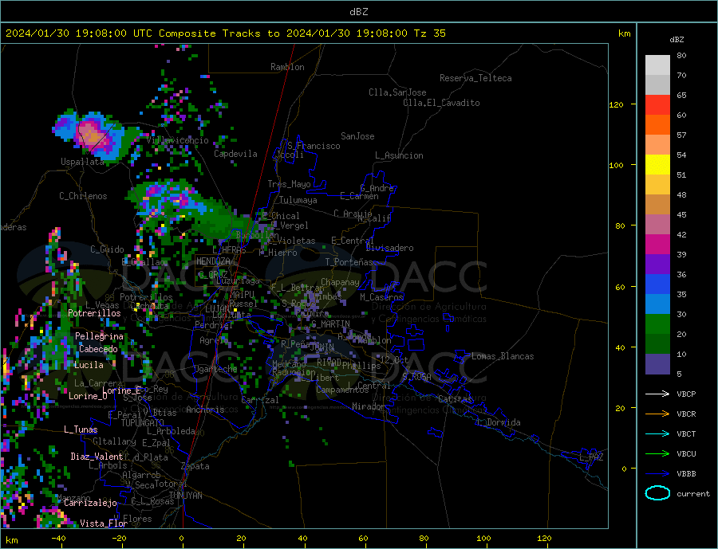Viewport: 718px width, 549px height.
Task: Click the Reserva_Telteca label
Action: pyautogui.click(x=475, y=78)
